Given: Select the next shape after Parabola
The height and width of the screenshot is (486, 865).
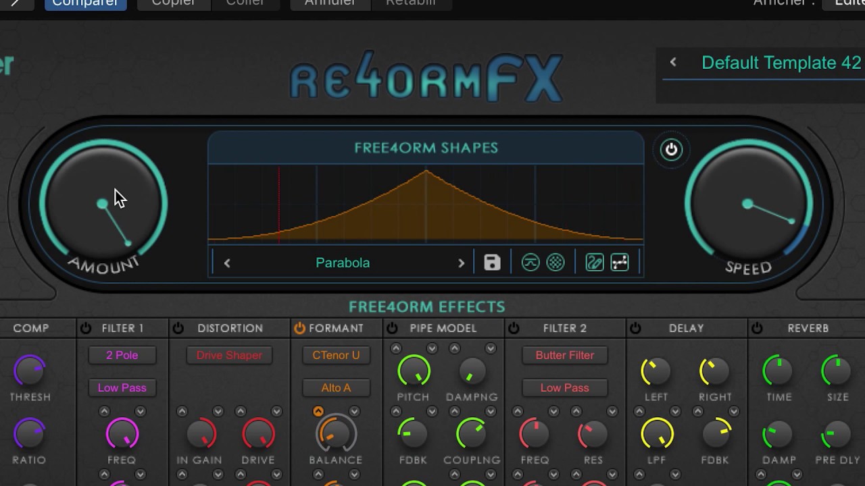Looking at the screenshot, I should coord(462,263).
